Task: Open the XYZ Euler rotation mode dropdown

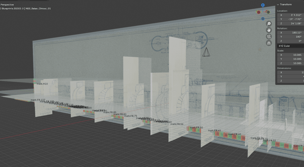Action: (291, 46)
